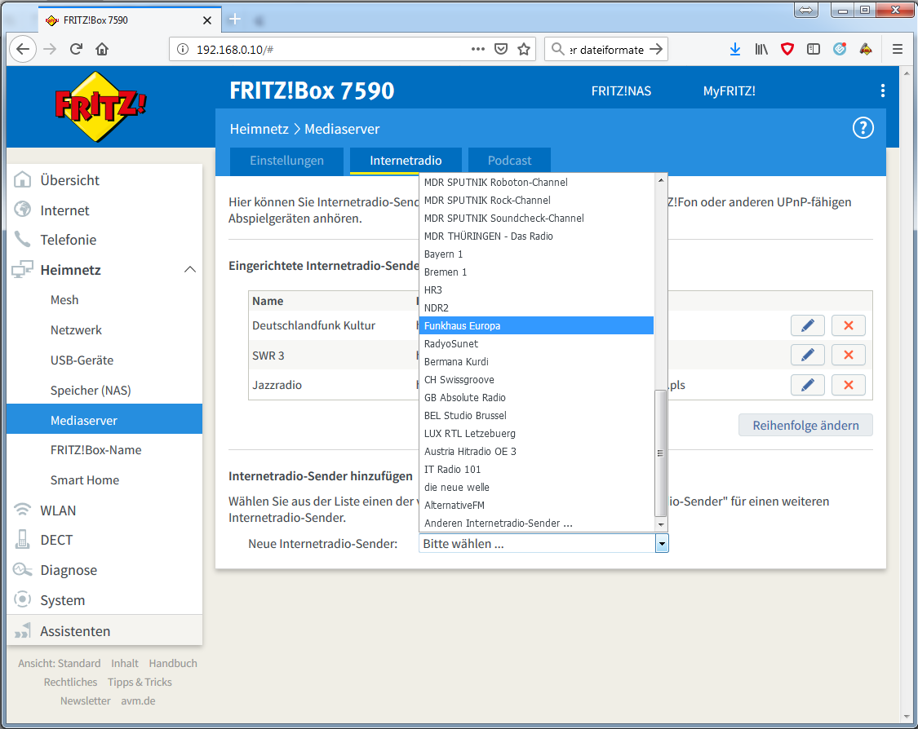This screenshot has height=729, width=918.
Task: Choose Funkhaus Europa from the list
Action: (536, 326)
